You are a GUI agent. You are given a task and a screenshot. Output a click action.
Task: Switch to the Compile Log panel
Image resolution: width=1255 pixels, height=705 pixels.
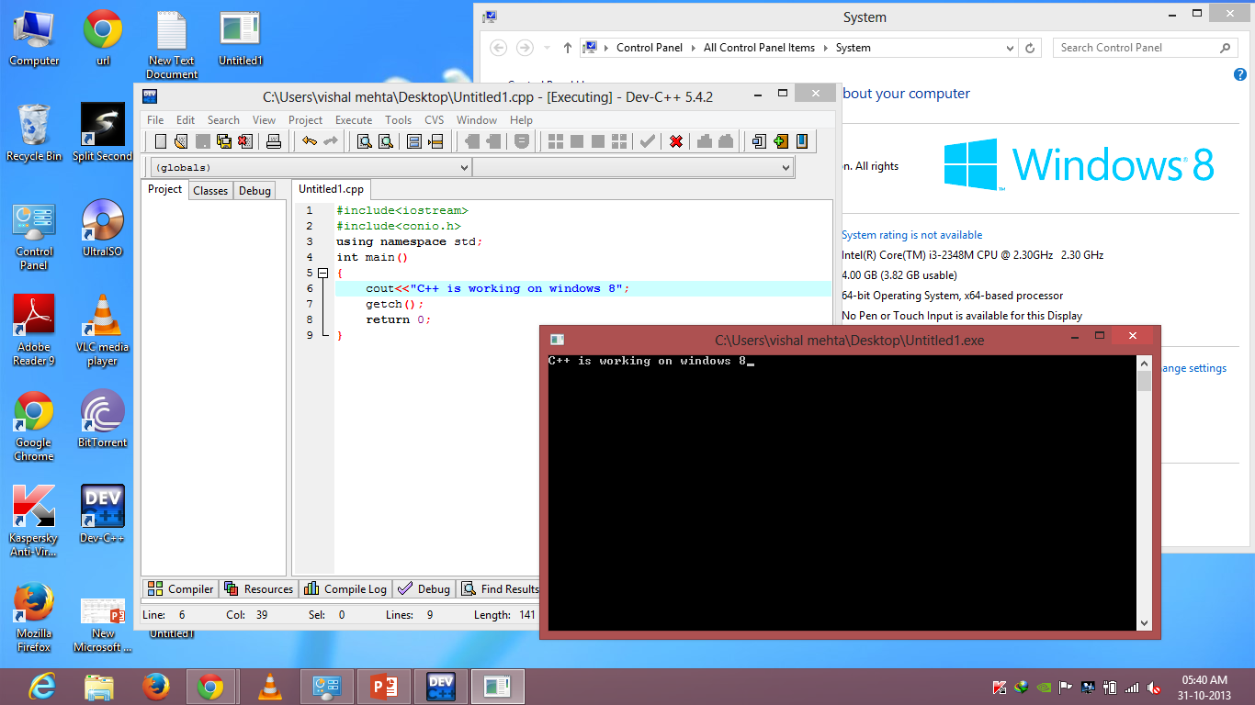point(345,588)
